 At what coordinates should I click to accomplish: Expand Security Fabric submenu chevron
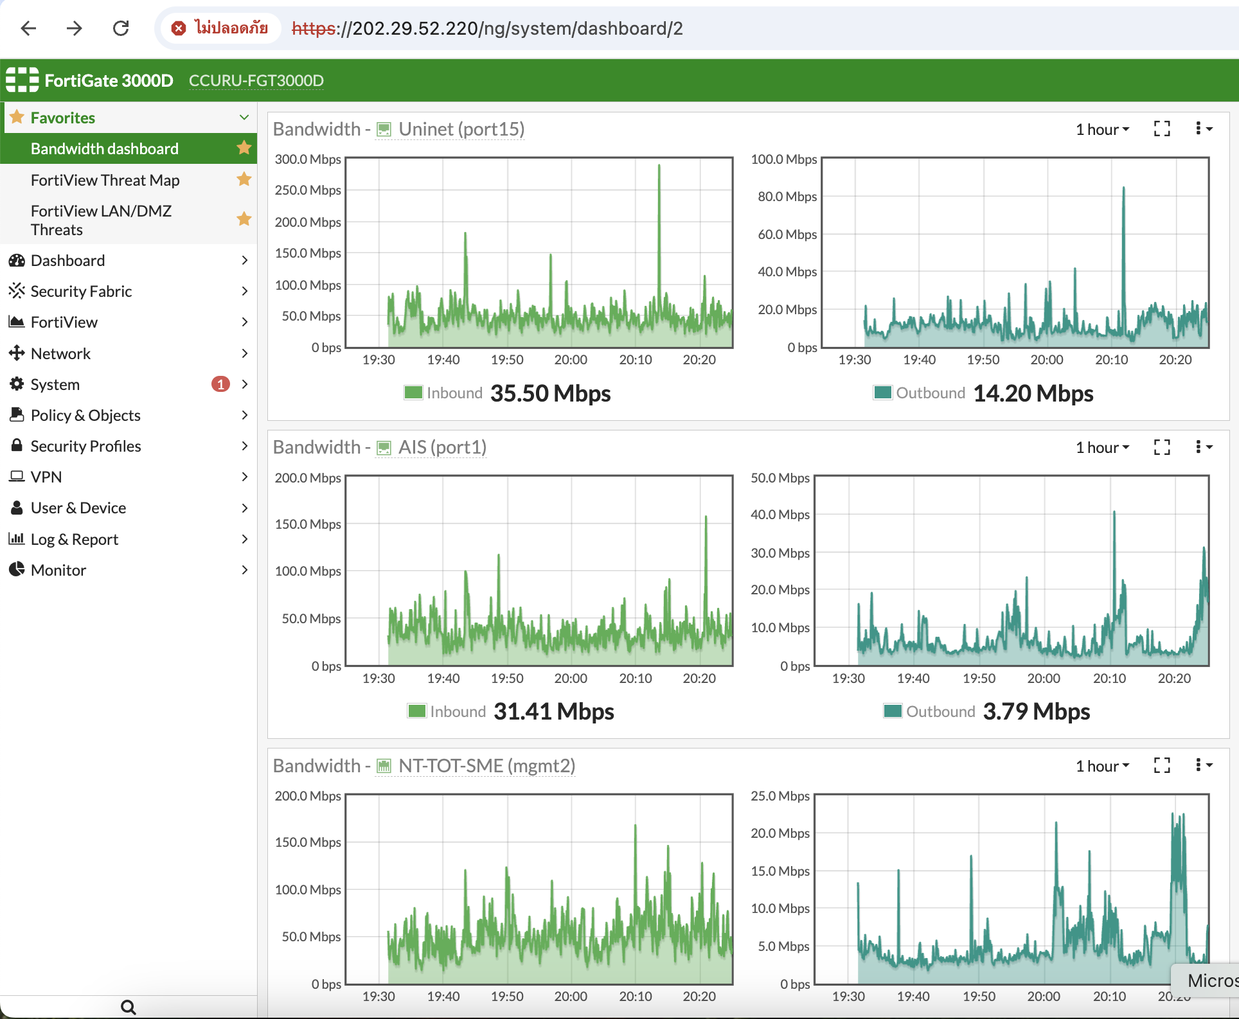tap(245, 291)
